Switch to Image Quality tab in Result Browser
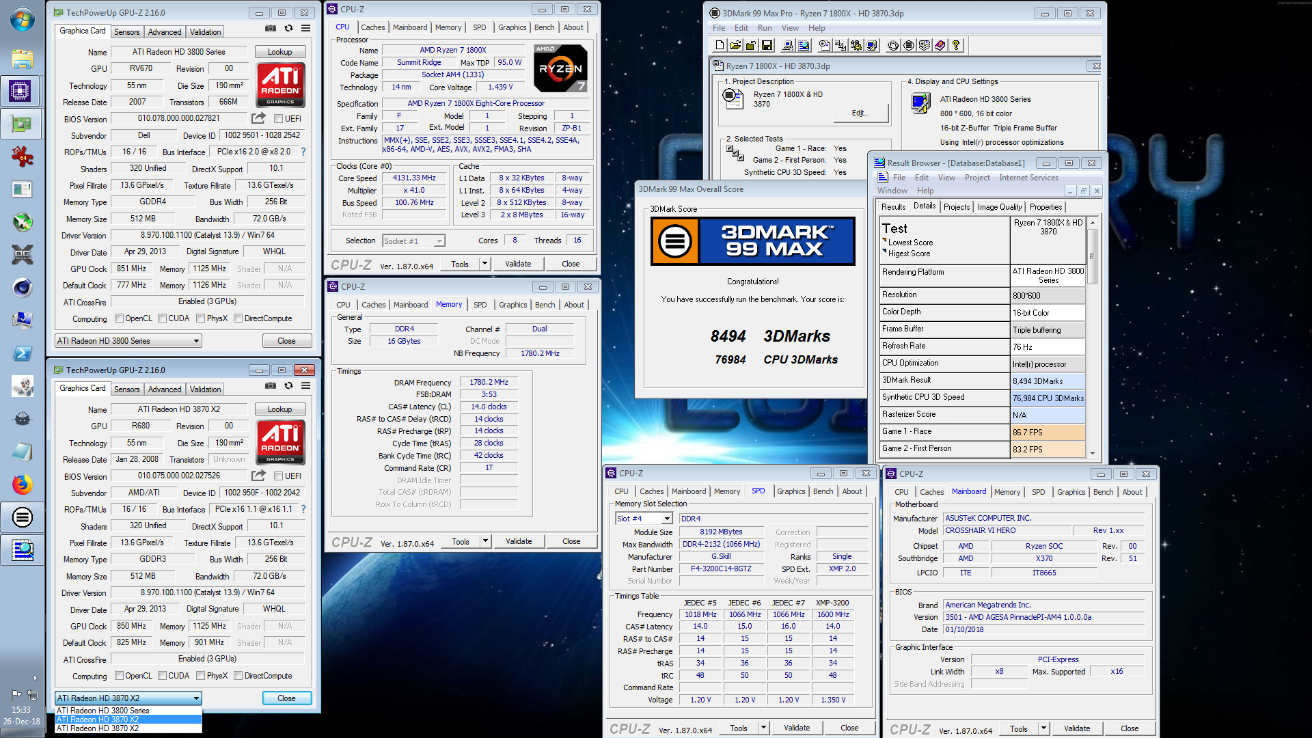 (1000, 207)
